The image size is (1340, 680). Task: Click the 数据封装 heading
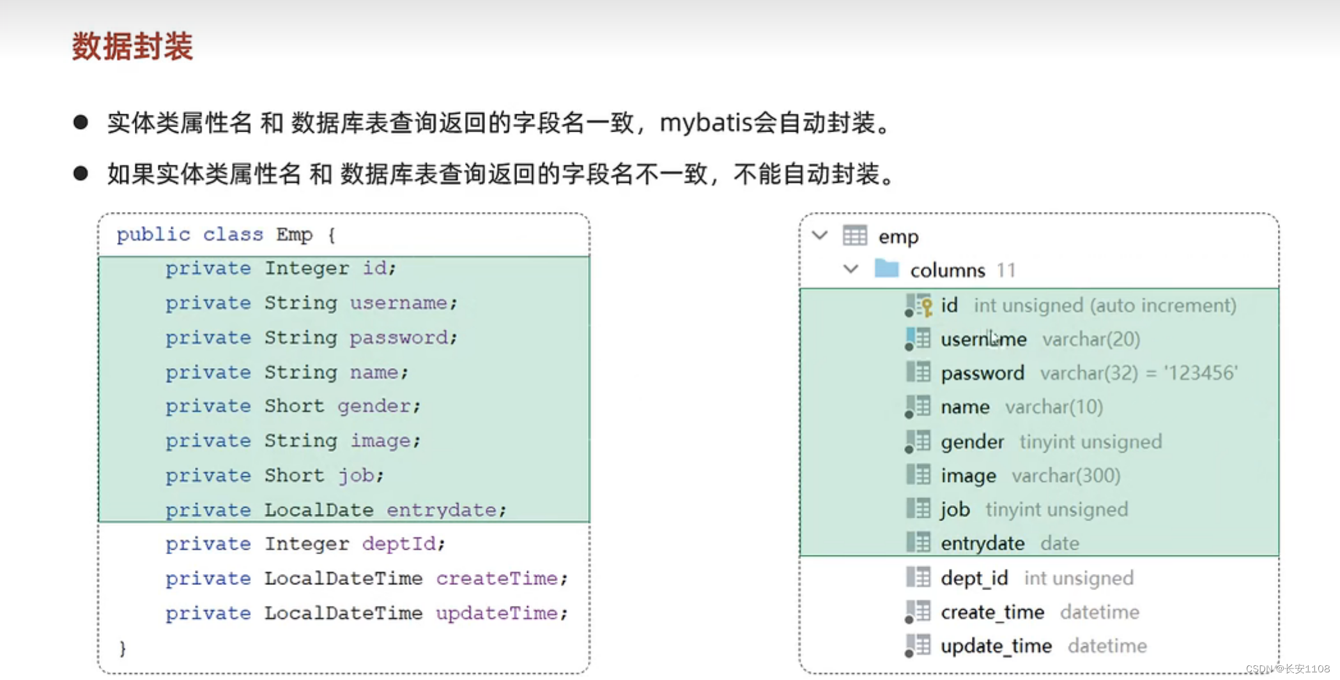tap(132, 47)
